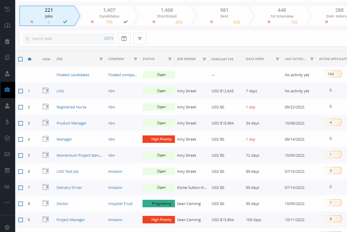Click the red X under Shortlisted stage
Viewport: 347px width, 232px height.
154,22
